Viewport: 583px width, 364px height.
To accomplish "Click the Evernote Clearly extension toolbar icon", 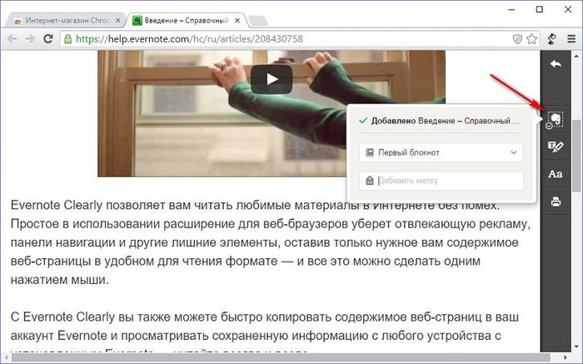I will point(552,38).
